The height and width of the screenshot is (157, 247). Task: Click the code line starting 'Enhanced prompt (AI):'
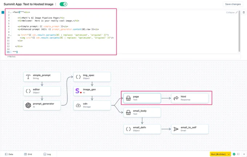[58, 29]
